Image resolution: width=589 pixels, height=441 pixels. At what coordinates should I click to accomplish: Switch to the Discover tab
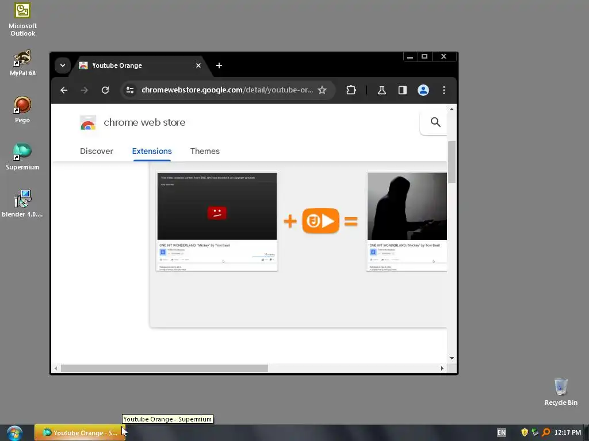click(x=97, y=151)
